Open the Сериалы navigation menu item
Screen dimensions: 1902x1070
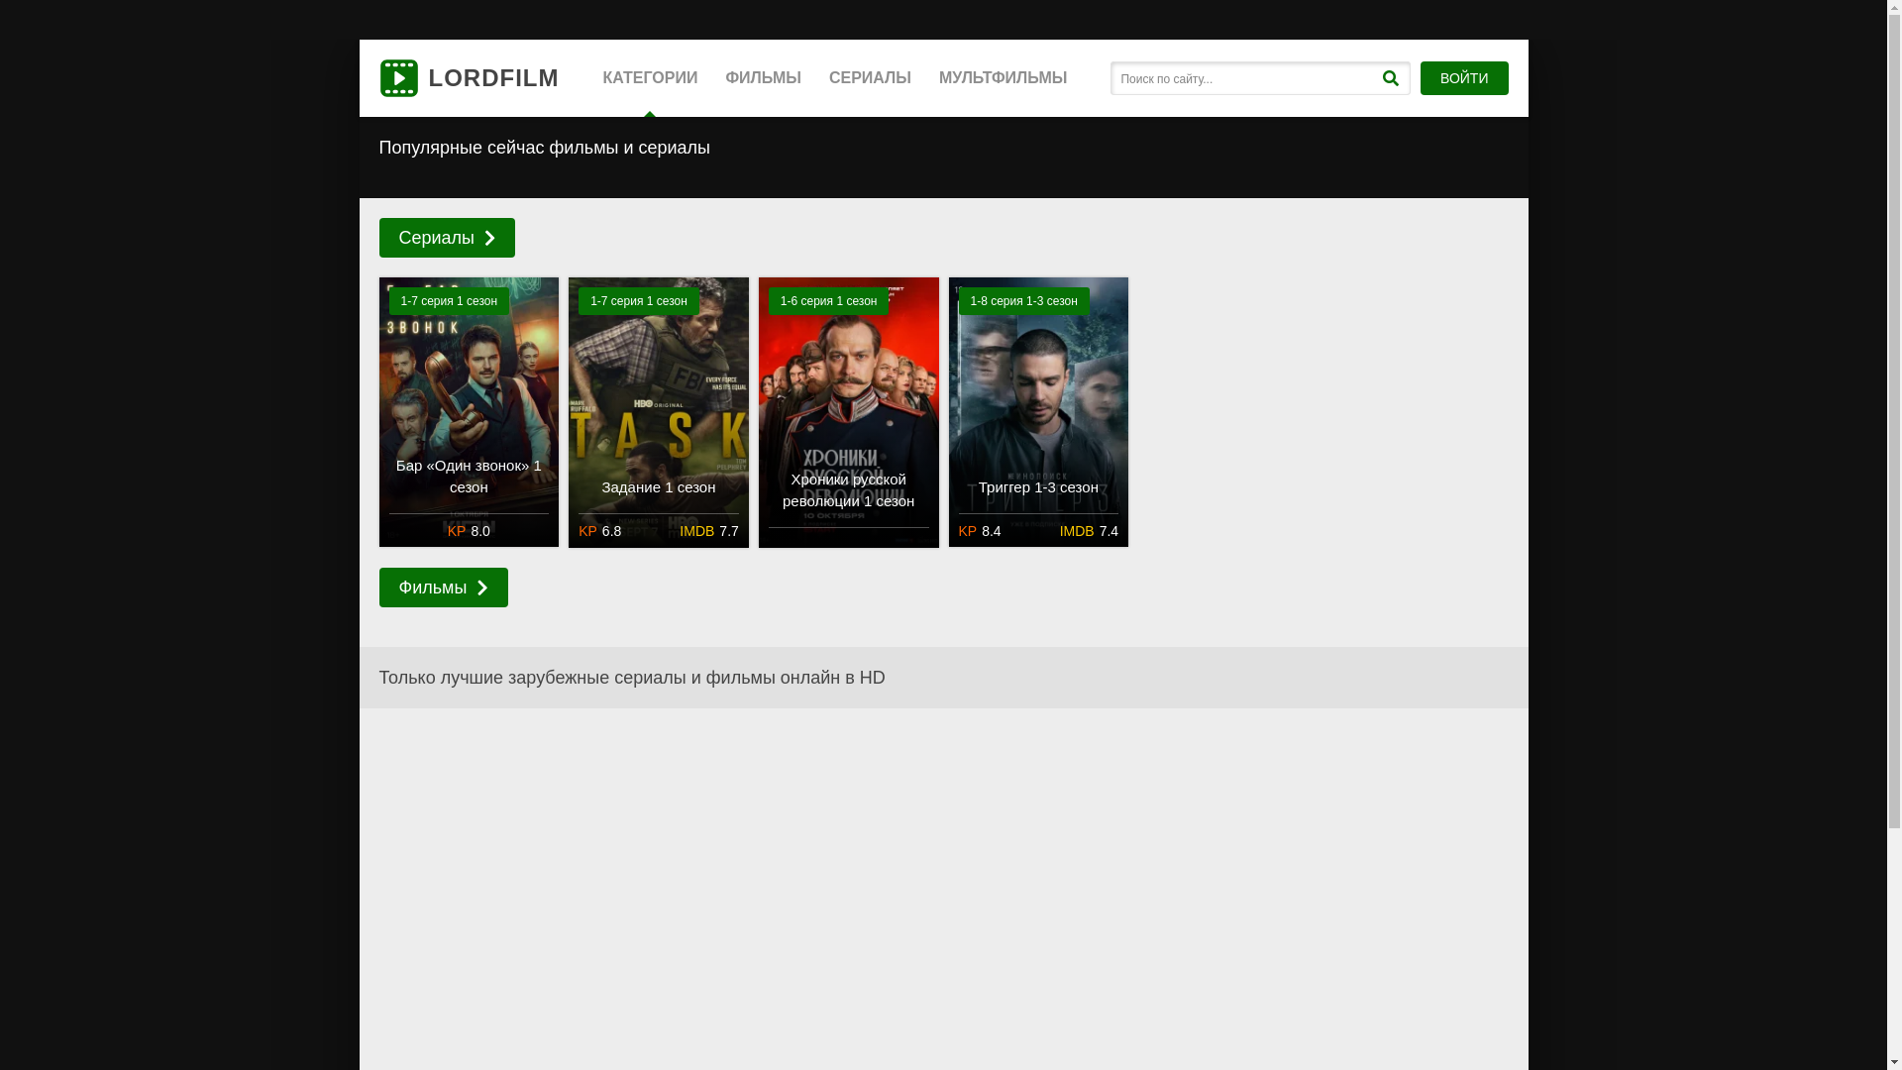click(870, 78)
